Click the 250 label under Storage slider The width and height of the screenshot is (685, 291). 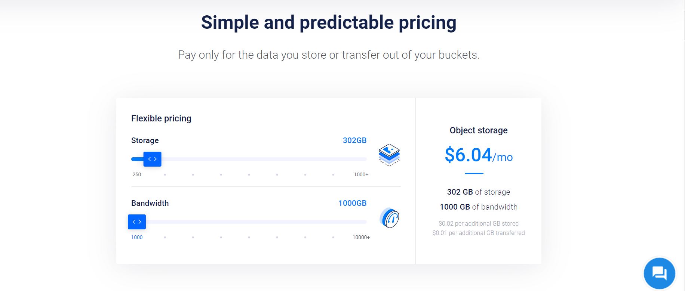pos(137,174)
